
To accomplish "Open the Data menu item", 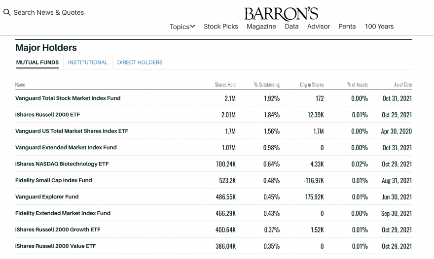I will tap(291, 26).
